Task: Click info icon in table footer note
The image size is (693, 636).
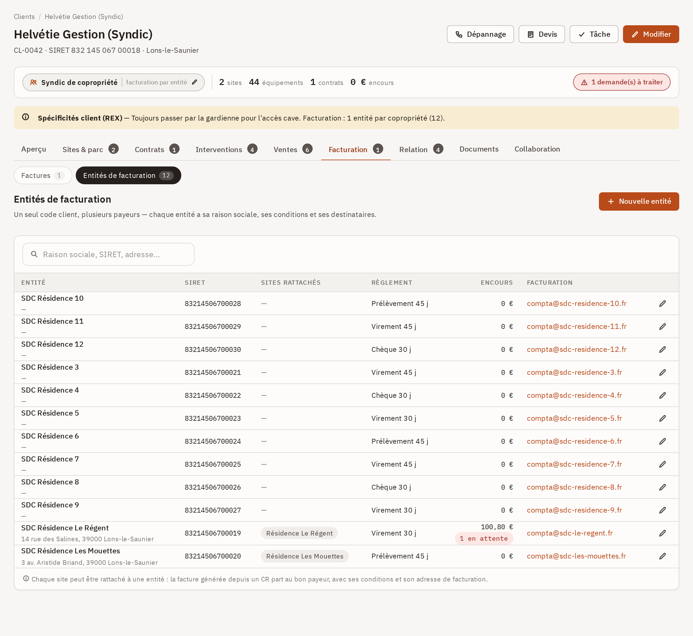Action: click(26, 579)
